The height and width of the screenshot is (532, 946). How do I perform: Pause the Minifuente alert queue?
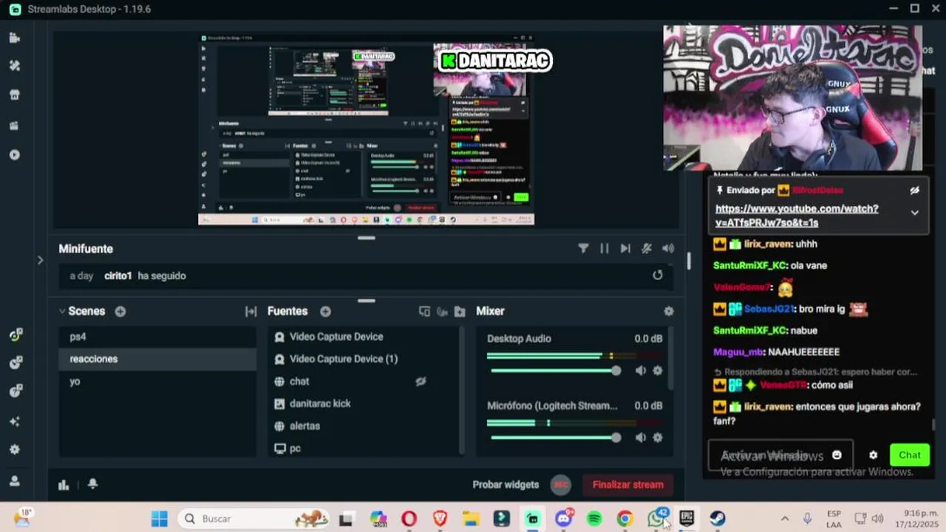[605, 249]
